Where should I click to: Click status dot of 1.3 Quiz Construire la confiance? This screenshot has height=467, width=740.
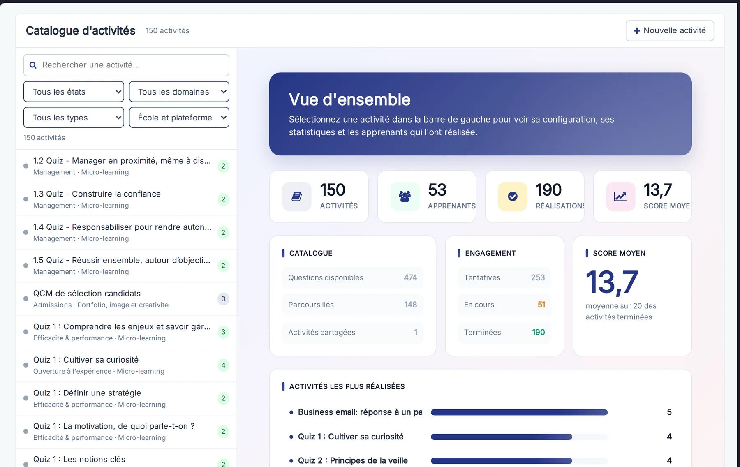(x=26, y=199)
